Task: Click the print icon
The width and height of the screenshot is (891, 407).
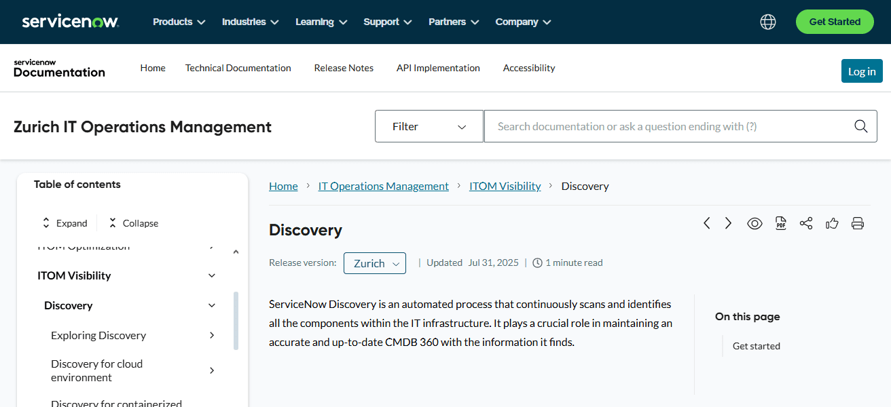Action: pyautogui.click(x=858, y=223)
